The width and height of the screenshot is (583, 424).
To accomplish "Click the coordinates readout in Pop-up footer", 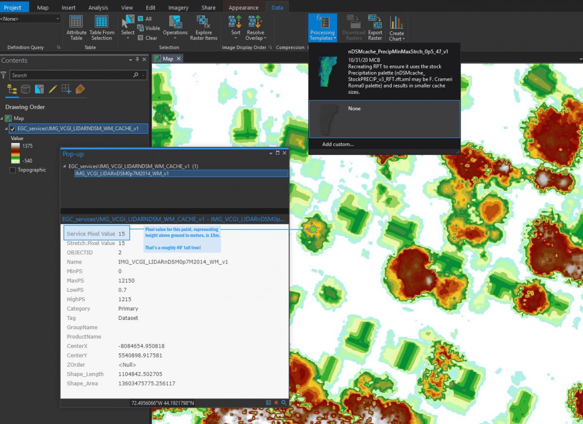I will [163, 403].
